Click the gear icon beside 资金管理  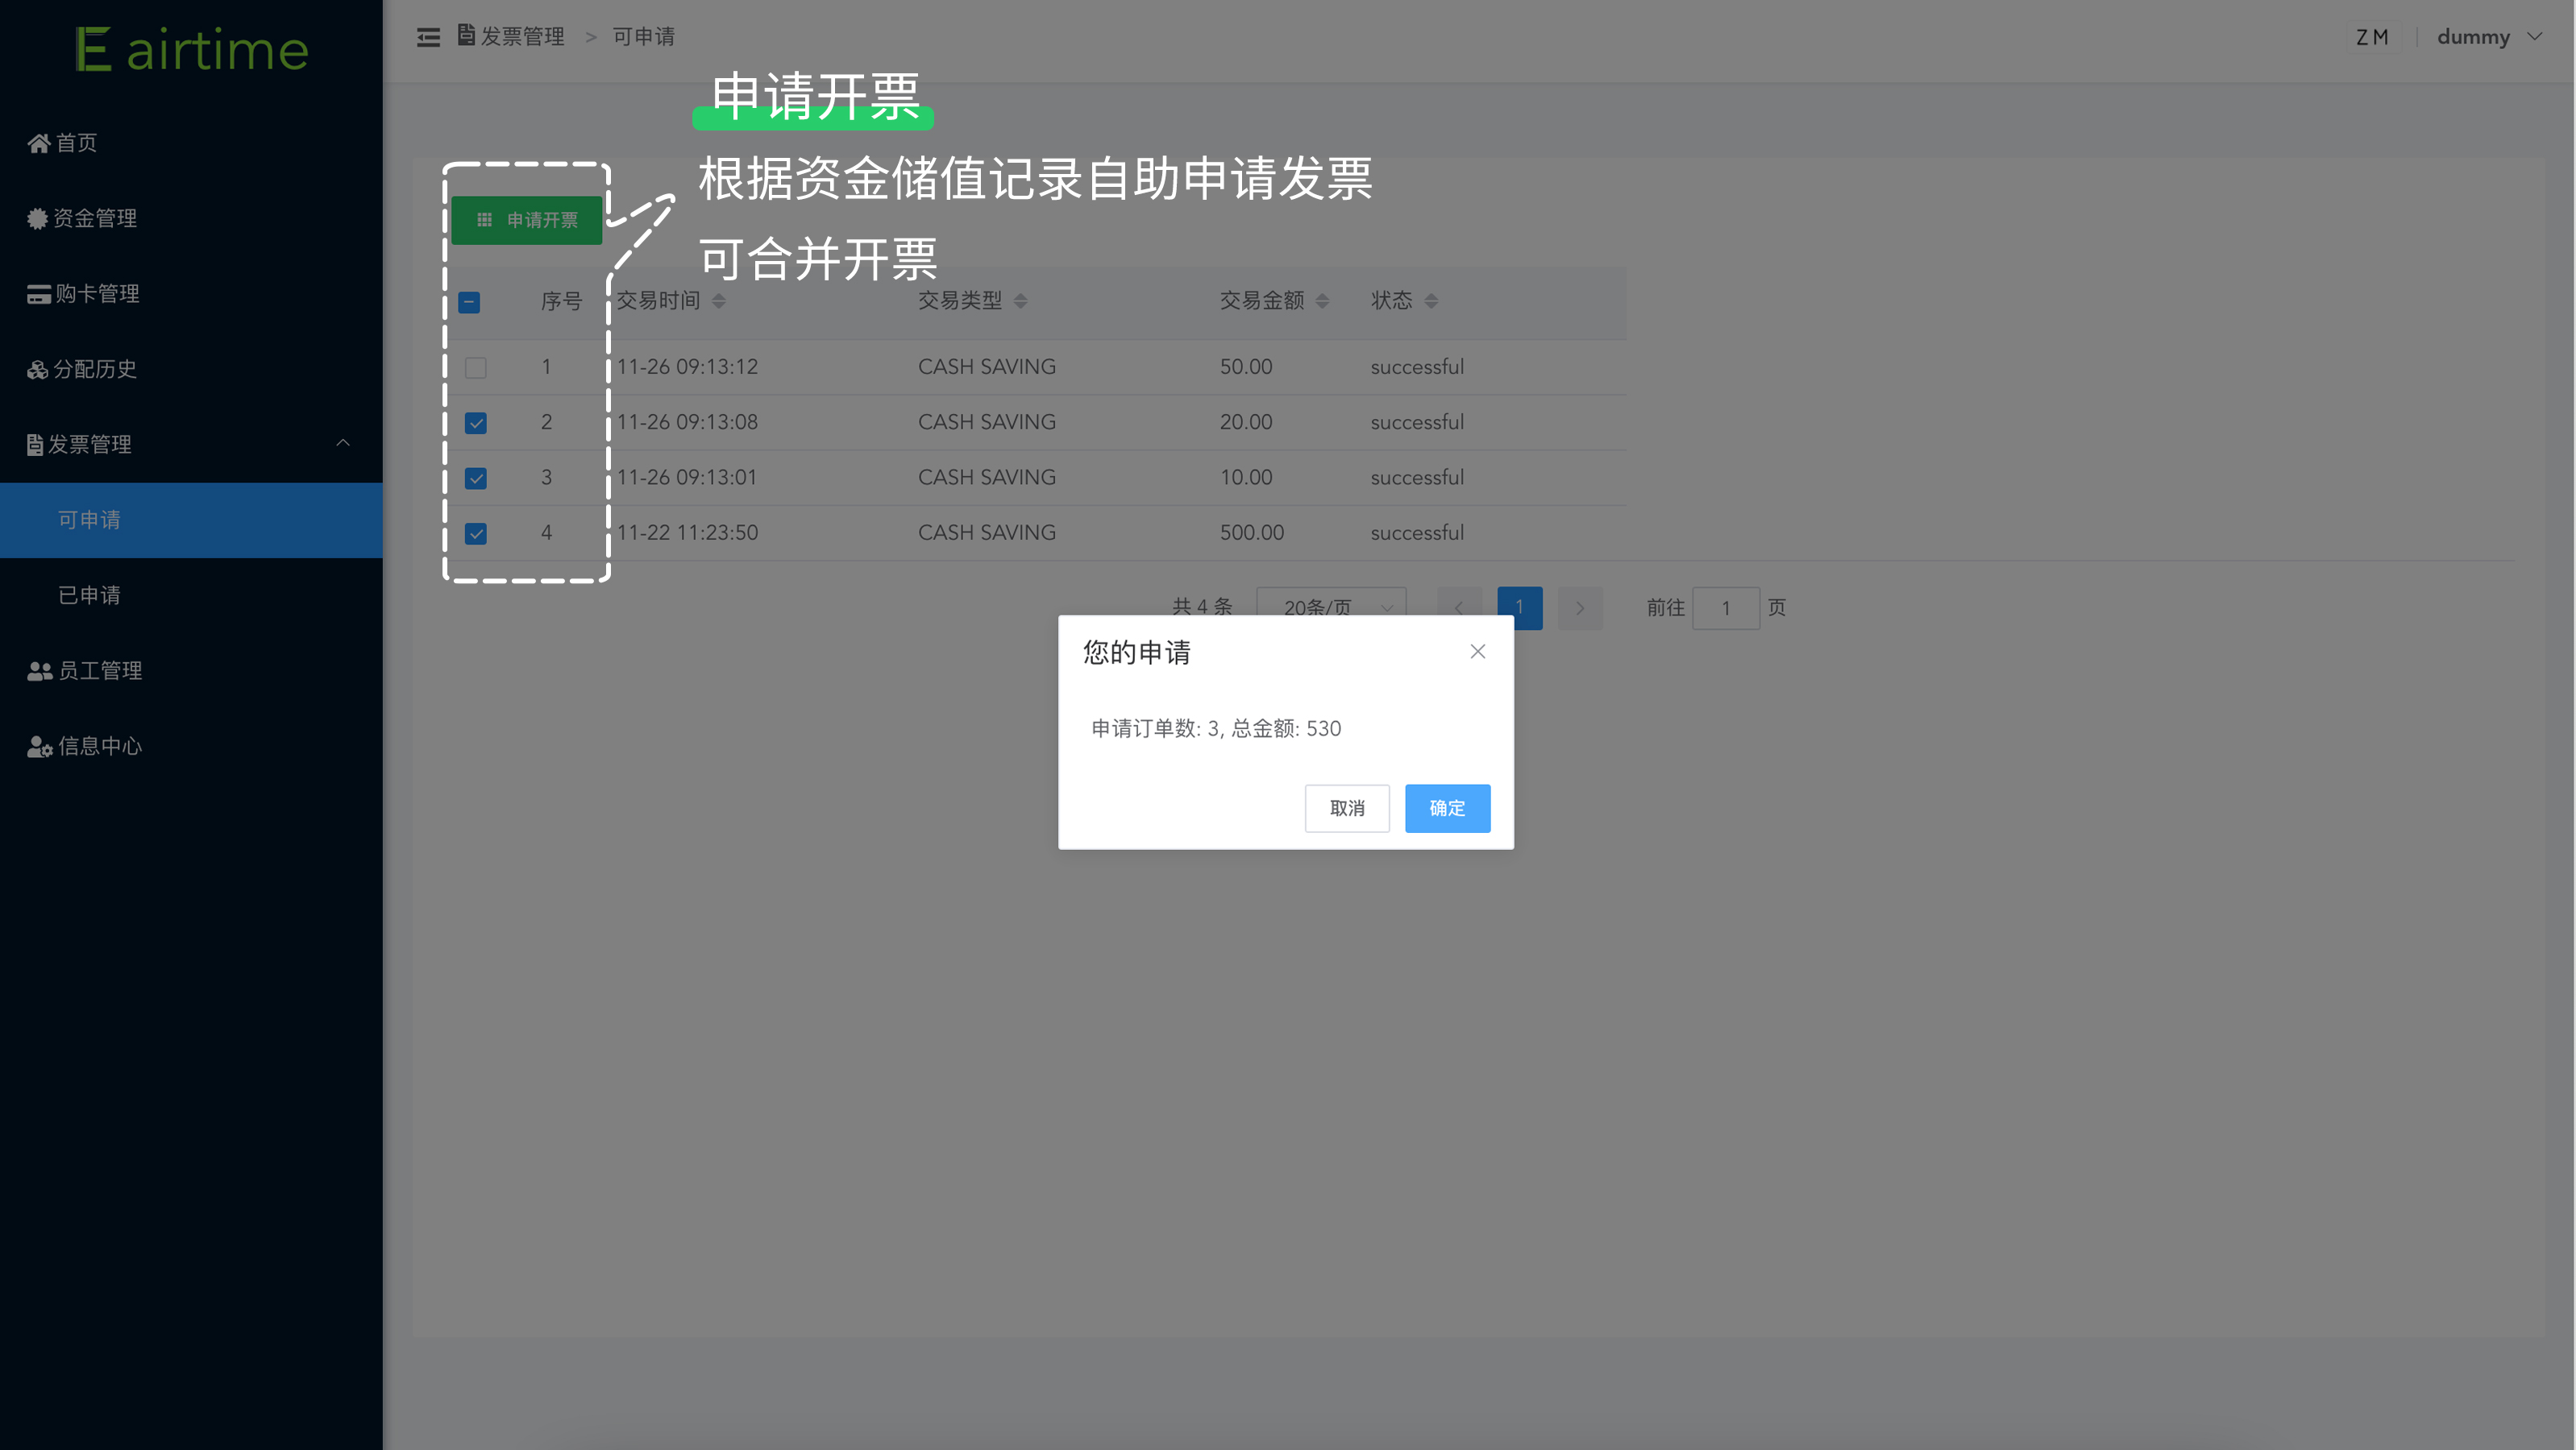tap(37, 217)
